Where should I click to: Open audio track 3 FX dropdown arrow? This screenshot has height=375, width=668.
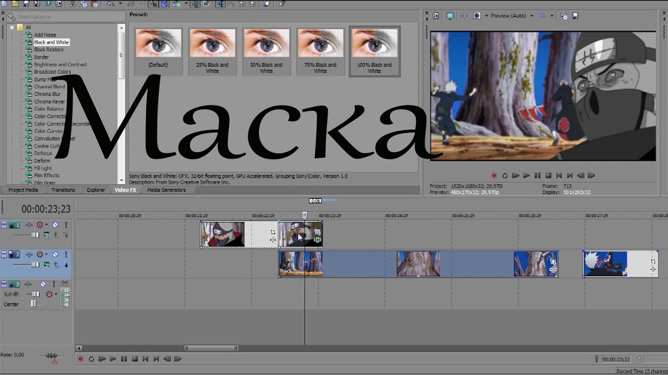tap(56, 294)
